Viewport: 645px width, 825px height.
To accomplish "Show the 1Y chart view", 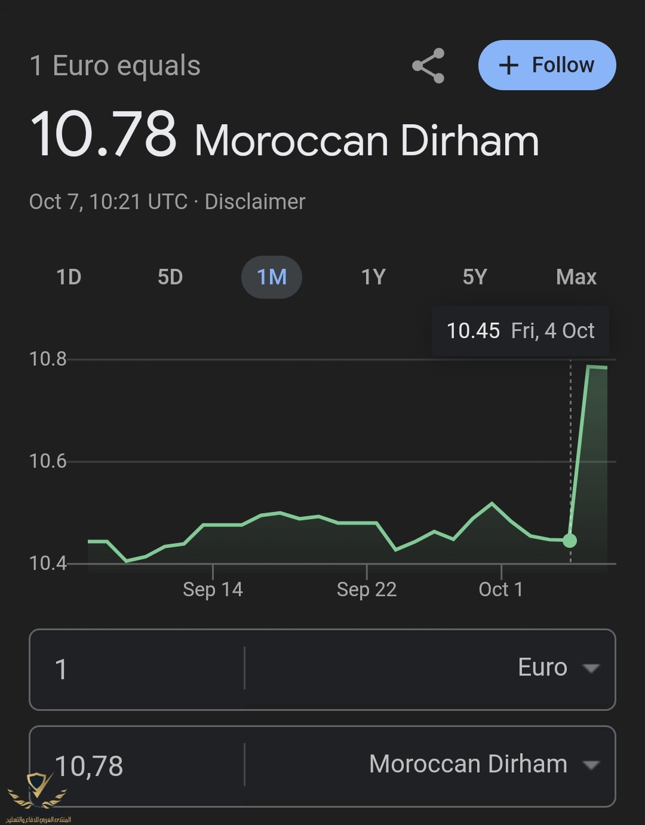I will [x=373, y=277].
